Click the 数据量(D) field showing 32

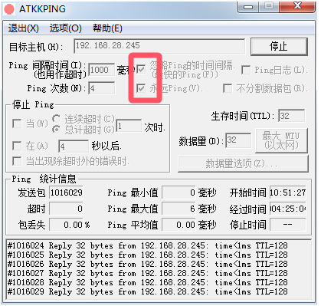(x=238, y=140)
